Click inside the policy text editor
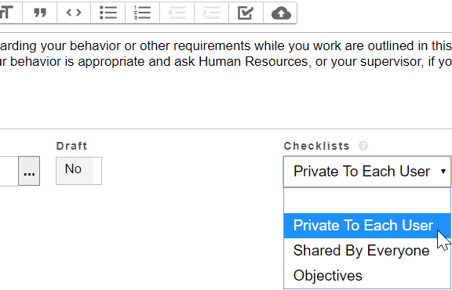The image size is (452, 290). pyautogui.click(x=226, y=81)
